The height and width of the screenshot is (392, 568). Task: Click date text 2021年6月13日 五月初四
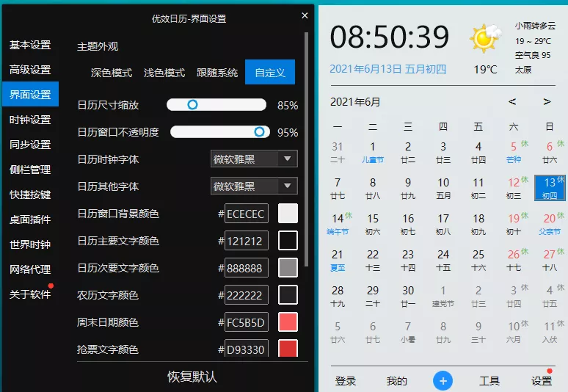387,69
